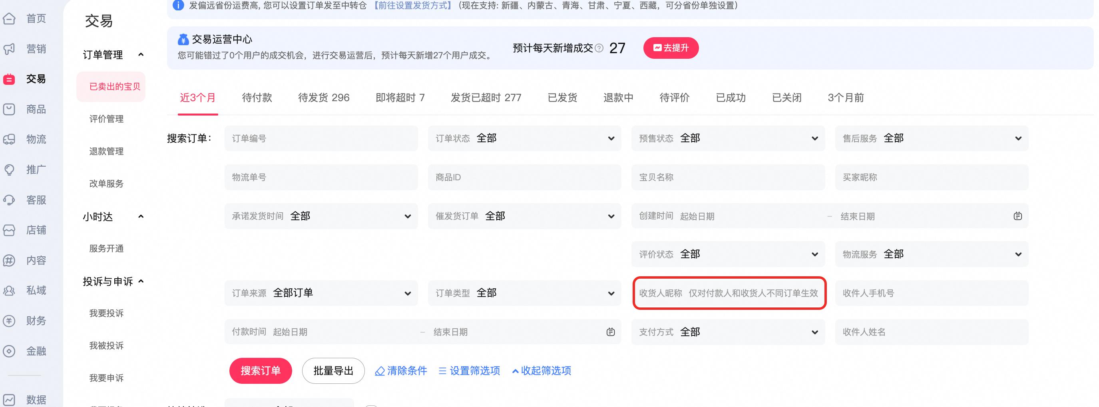Switch to the 待付款 tab
This screenshot has width=1099, height=407.
tap(257, 98)
